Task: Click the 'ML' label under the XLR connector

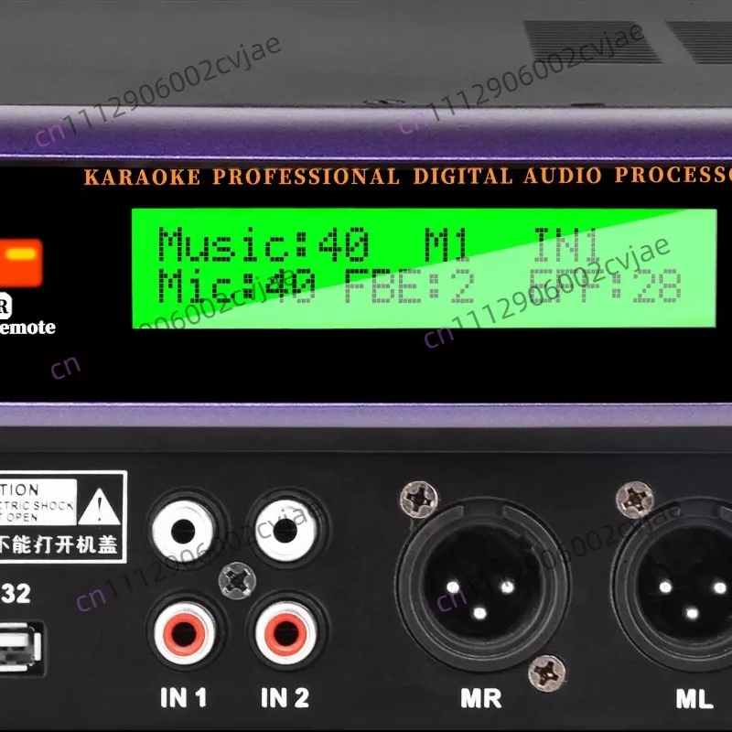Action: [x=694, y=699]
